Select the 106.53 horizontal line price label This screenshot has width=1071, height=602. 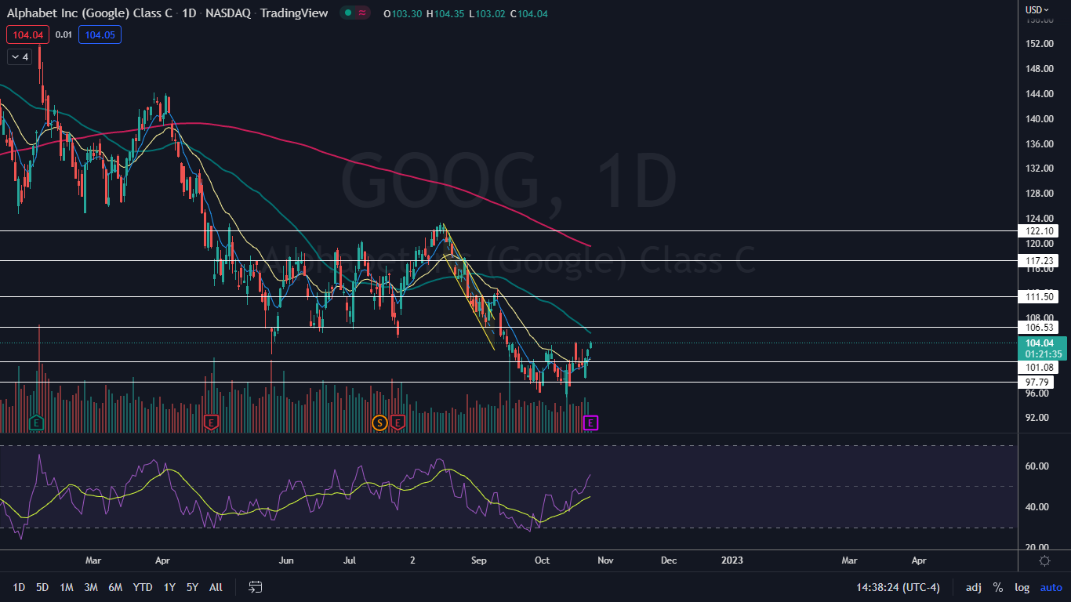click(1038, 327)
